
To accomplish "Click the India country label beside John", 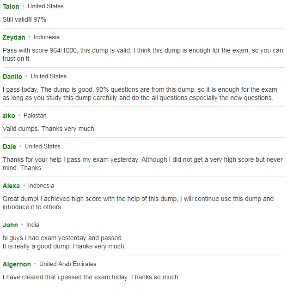I will click(33, 225).
